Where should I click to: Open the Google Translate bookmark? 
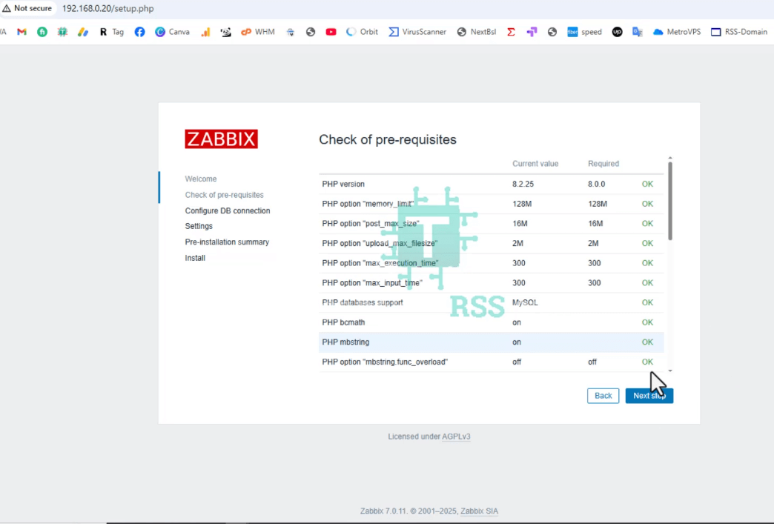coord(638,32)
